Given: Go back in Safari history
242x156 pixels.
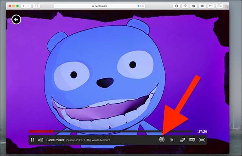Looking at the screenshot, I should (23, 6).
